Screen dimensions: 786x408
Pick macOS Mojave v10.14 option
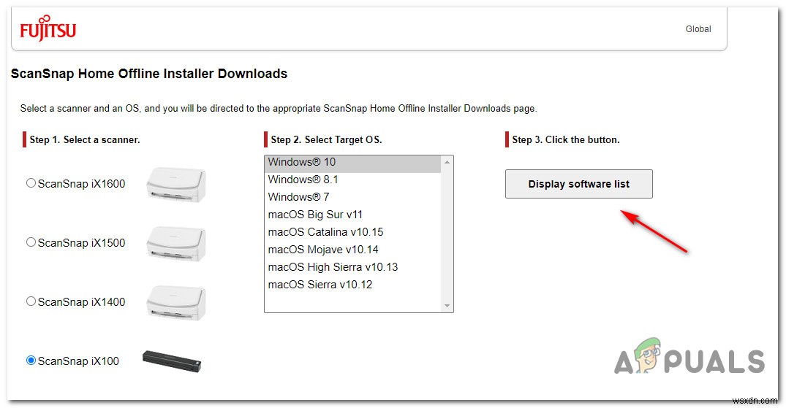pos(352,250)
